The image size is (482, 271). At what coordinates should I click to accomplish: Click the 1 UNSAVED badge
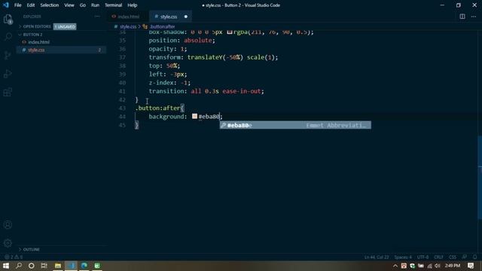point(65,27)
